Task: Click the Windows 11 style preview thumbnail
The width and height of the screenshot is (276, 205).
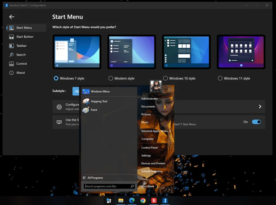Action: (x=241, y=52)
